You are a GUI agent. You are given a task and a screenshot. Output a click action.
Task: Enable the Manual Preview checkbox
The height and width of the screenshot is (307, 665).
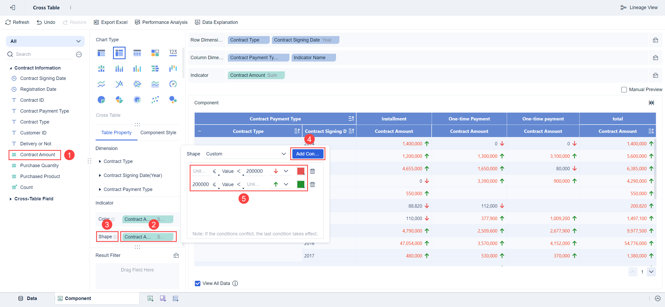624,90
